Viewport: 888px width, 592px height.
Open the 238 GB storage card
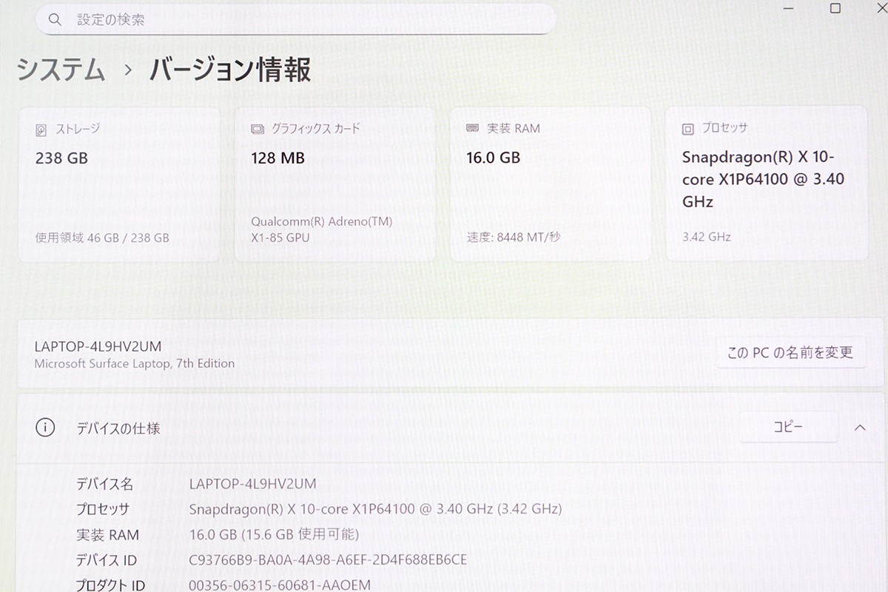pyautogui.click(x=119, y=185)
